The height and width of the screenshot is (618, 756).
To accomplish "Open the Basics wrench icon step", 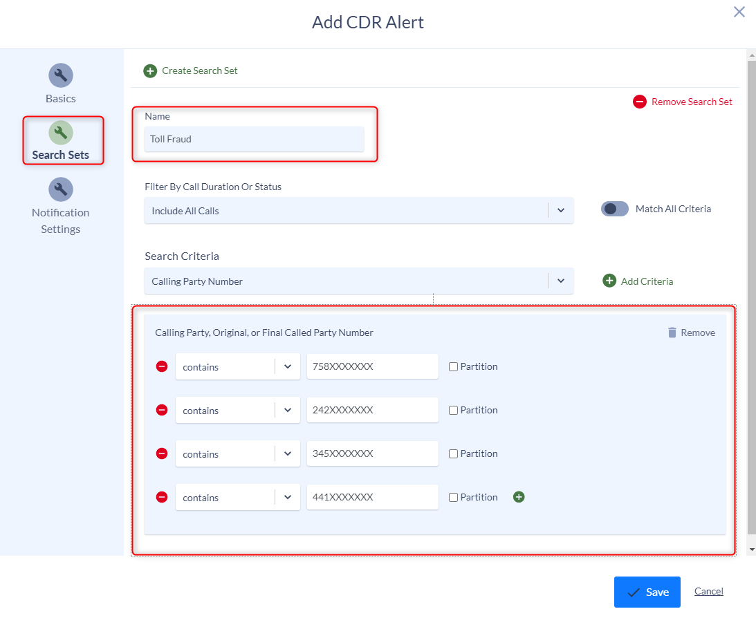I will point(61,75).
